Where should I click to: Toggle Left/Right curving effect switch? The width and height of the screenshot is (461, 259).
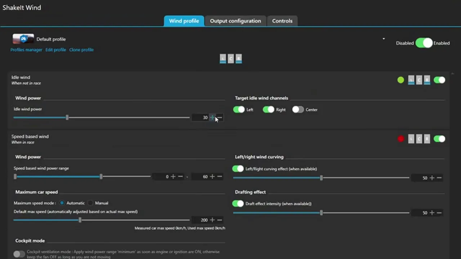238,169
